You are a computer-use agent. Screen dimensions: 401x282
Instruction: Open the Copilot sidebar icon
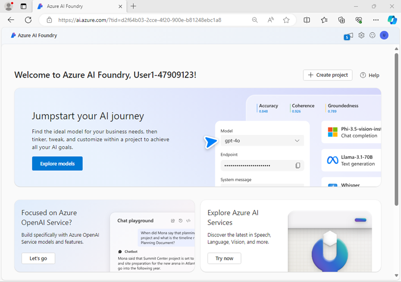point(392,20)
